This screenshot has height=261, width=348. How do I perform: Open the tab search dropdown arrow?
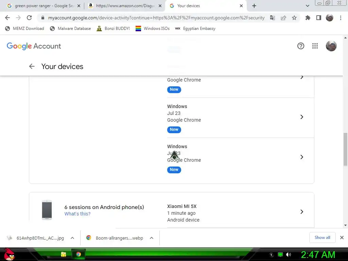[307, 6]
